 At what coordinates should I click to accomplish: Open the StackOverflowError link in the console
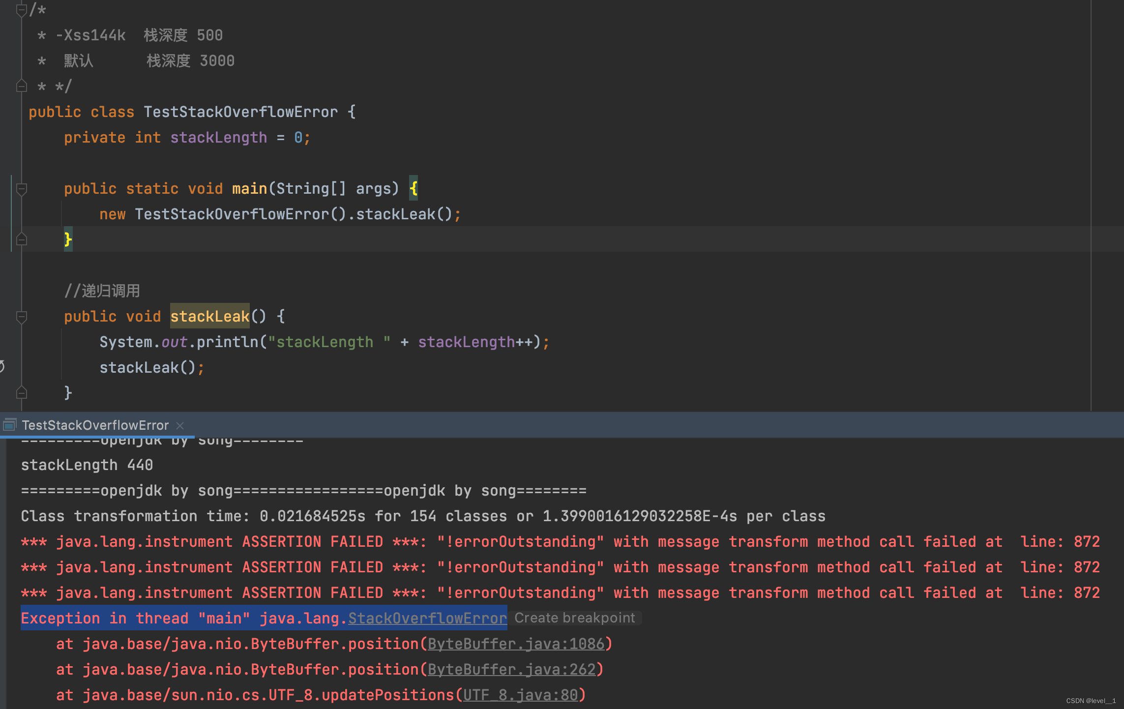tap(427, 618)
